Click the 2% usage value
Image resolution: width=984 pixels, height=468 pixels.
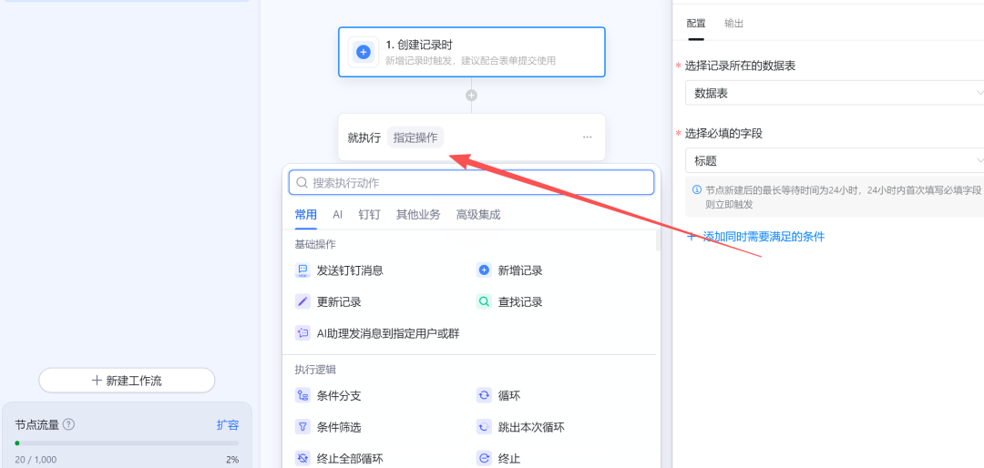click(232, 459)
